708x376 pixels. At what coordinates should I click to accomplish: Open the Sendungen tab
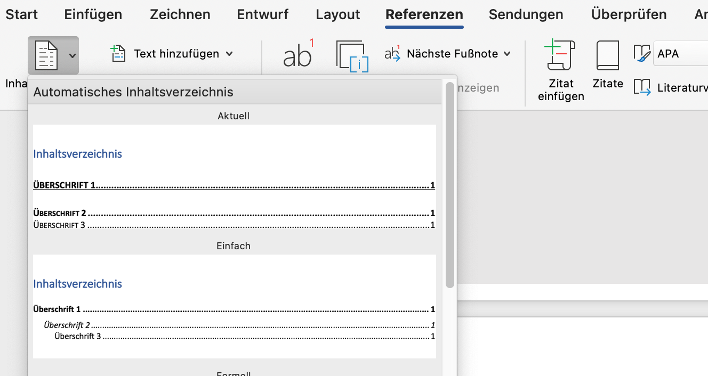(x=526, y=14)
